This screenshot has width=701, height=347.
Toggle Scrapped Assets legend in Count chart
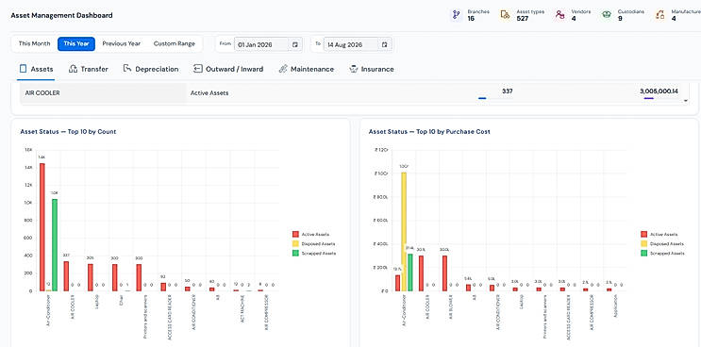[314, 254]
